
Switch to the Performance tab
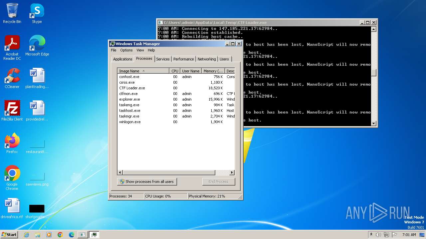tap(183, 59)
